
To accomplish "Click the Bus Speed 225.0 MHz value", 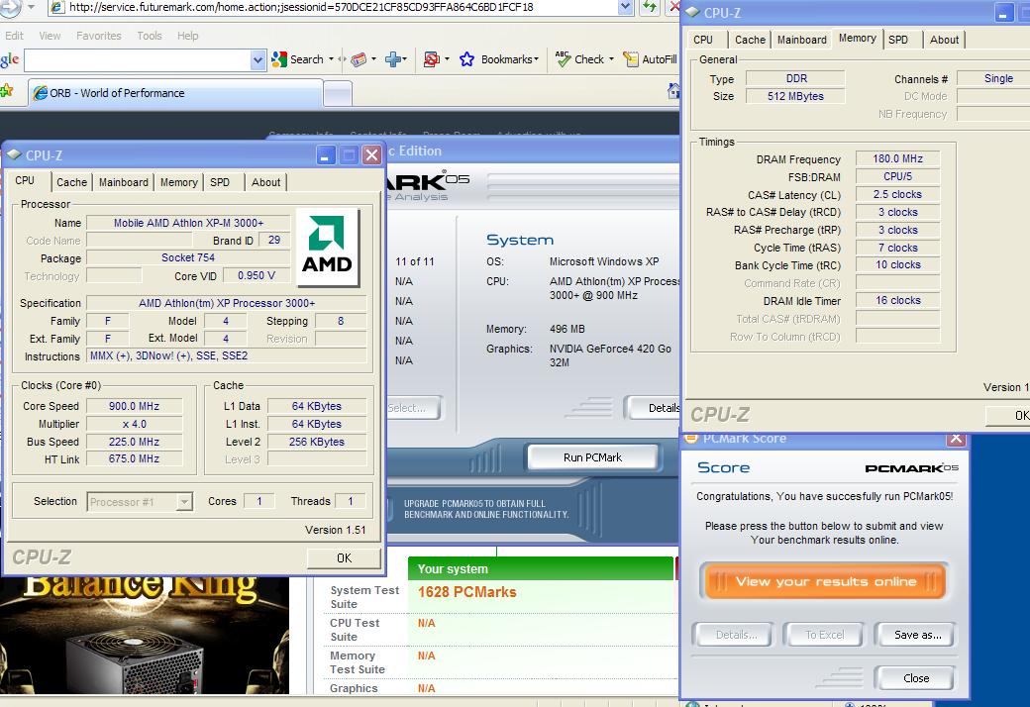I will [134, 442].
